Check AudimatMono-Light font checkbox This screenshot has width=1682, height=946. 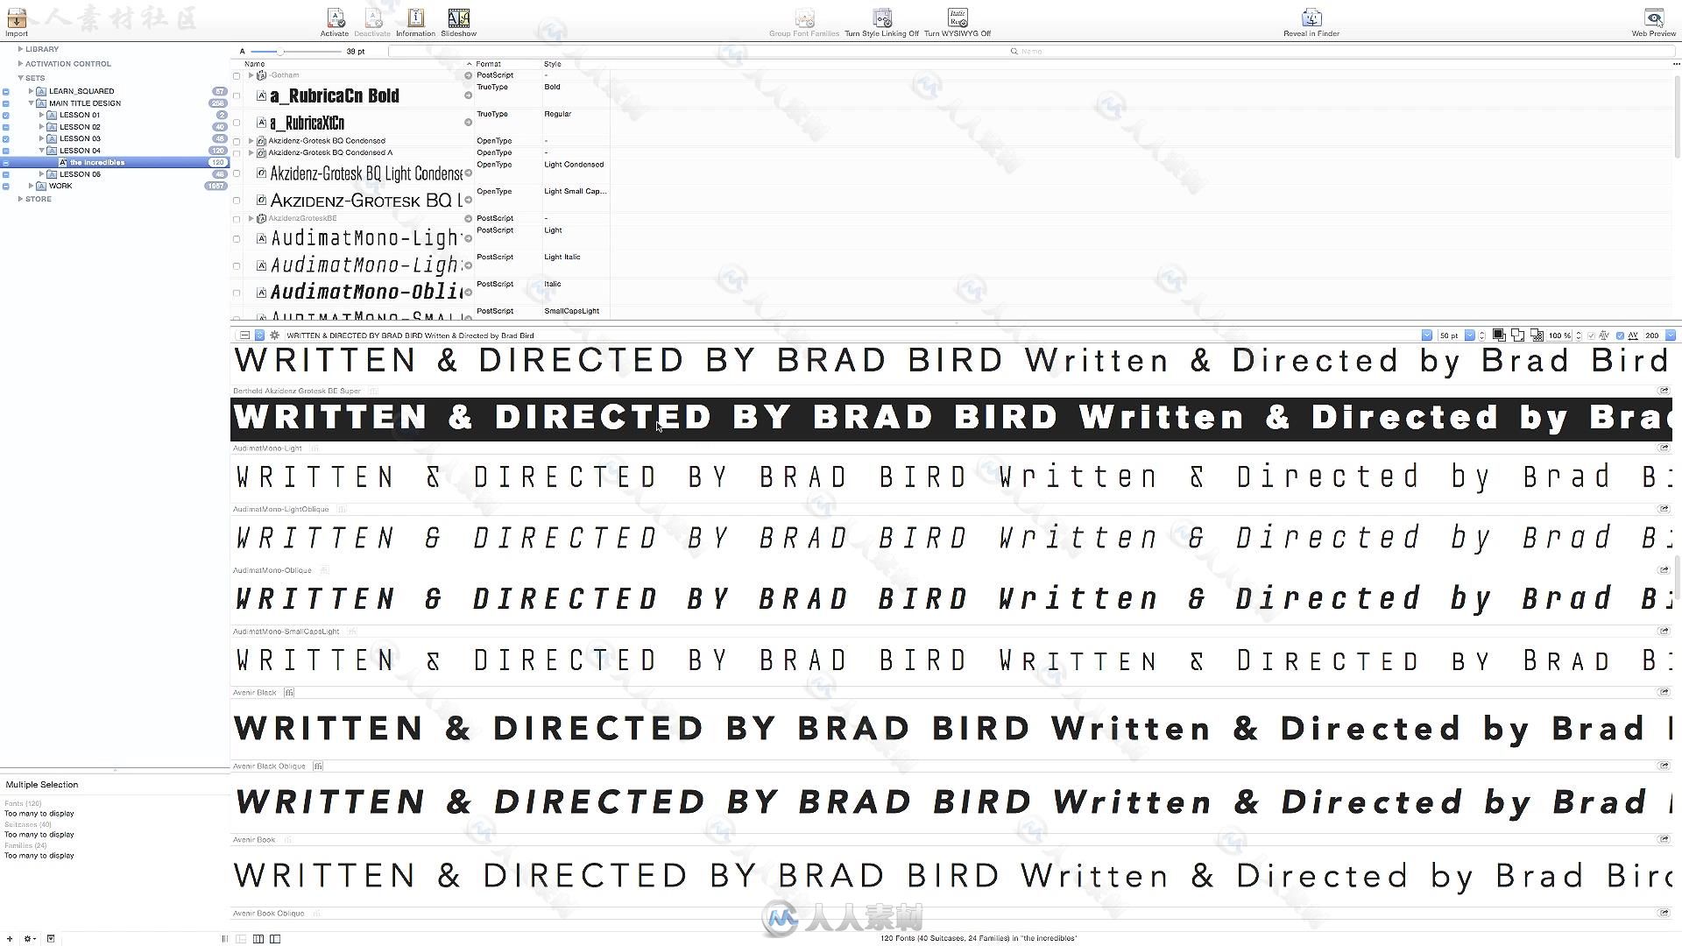coord(237,239)
